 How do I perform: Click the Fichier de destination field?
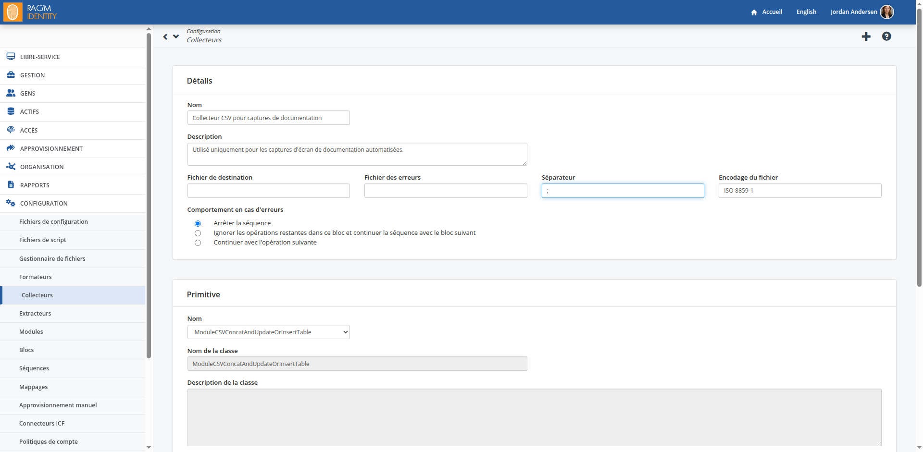269,191
